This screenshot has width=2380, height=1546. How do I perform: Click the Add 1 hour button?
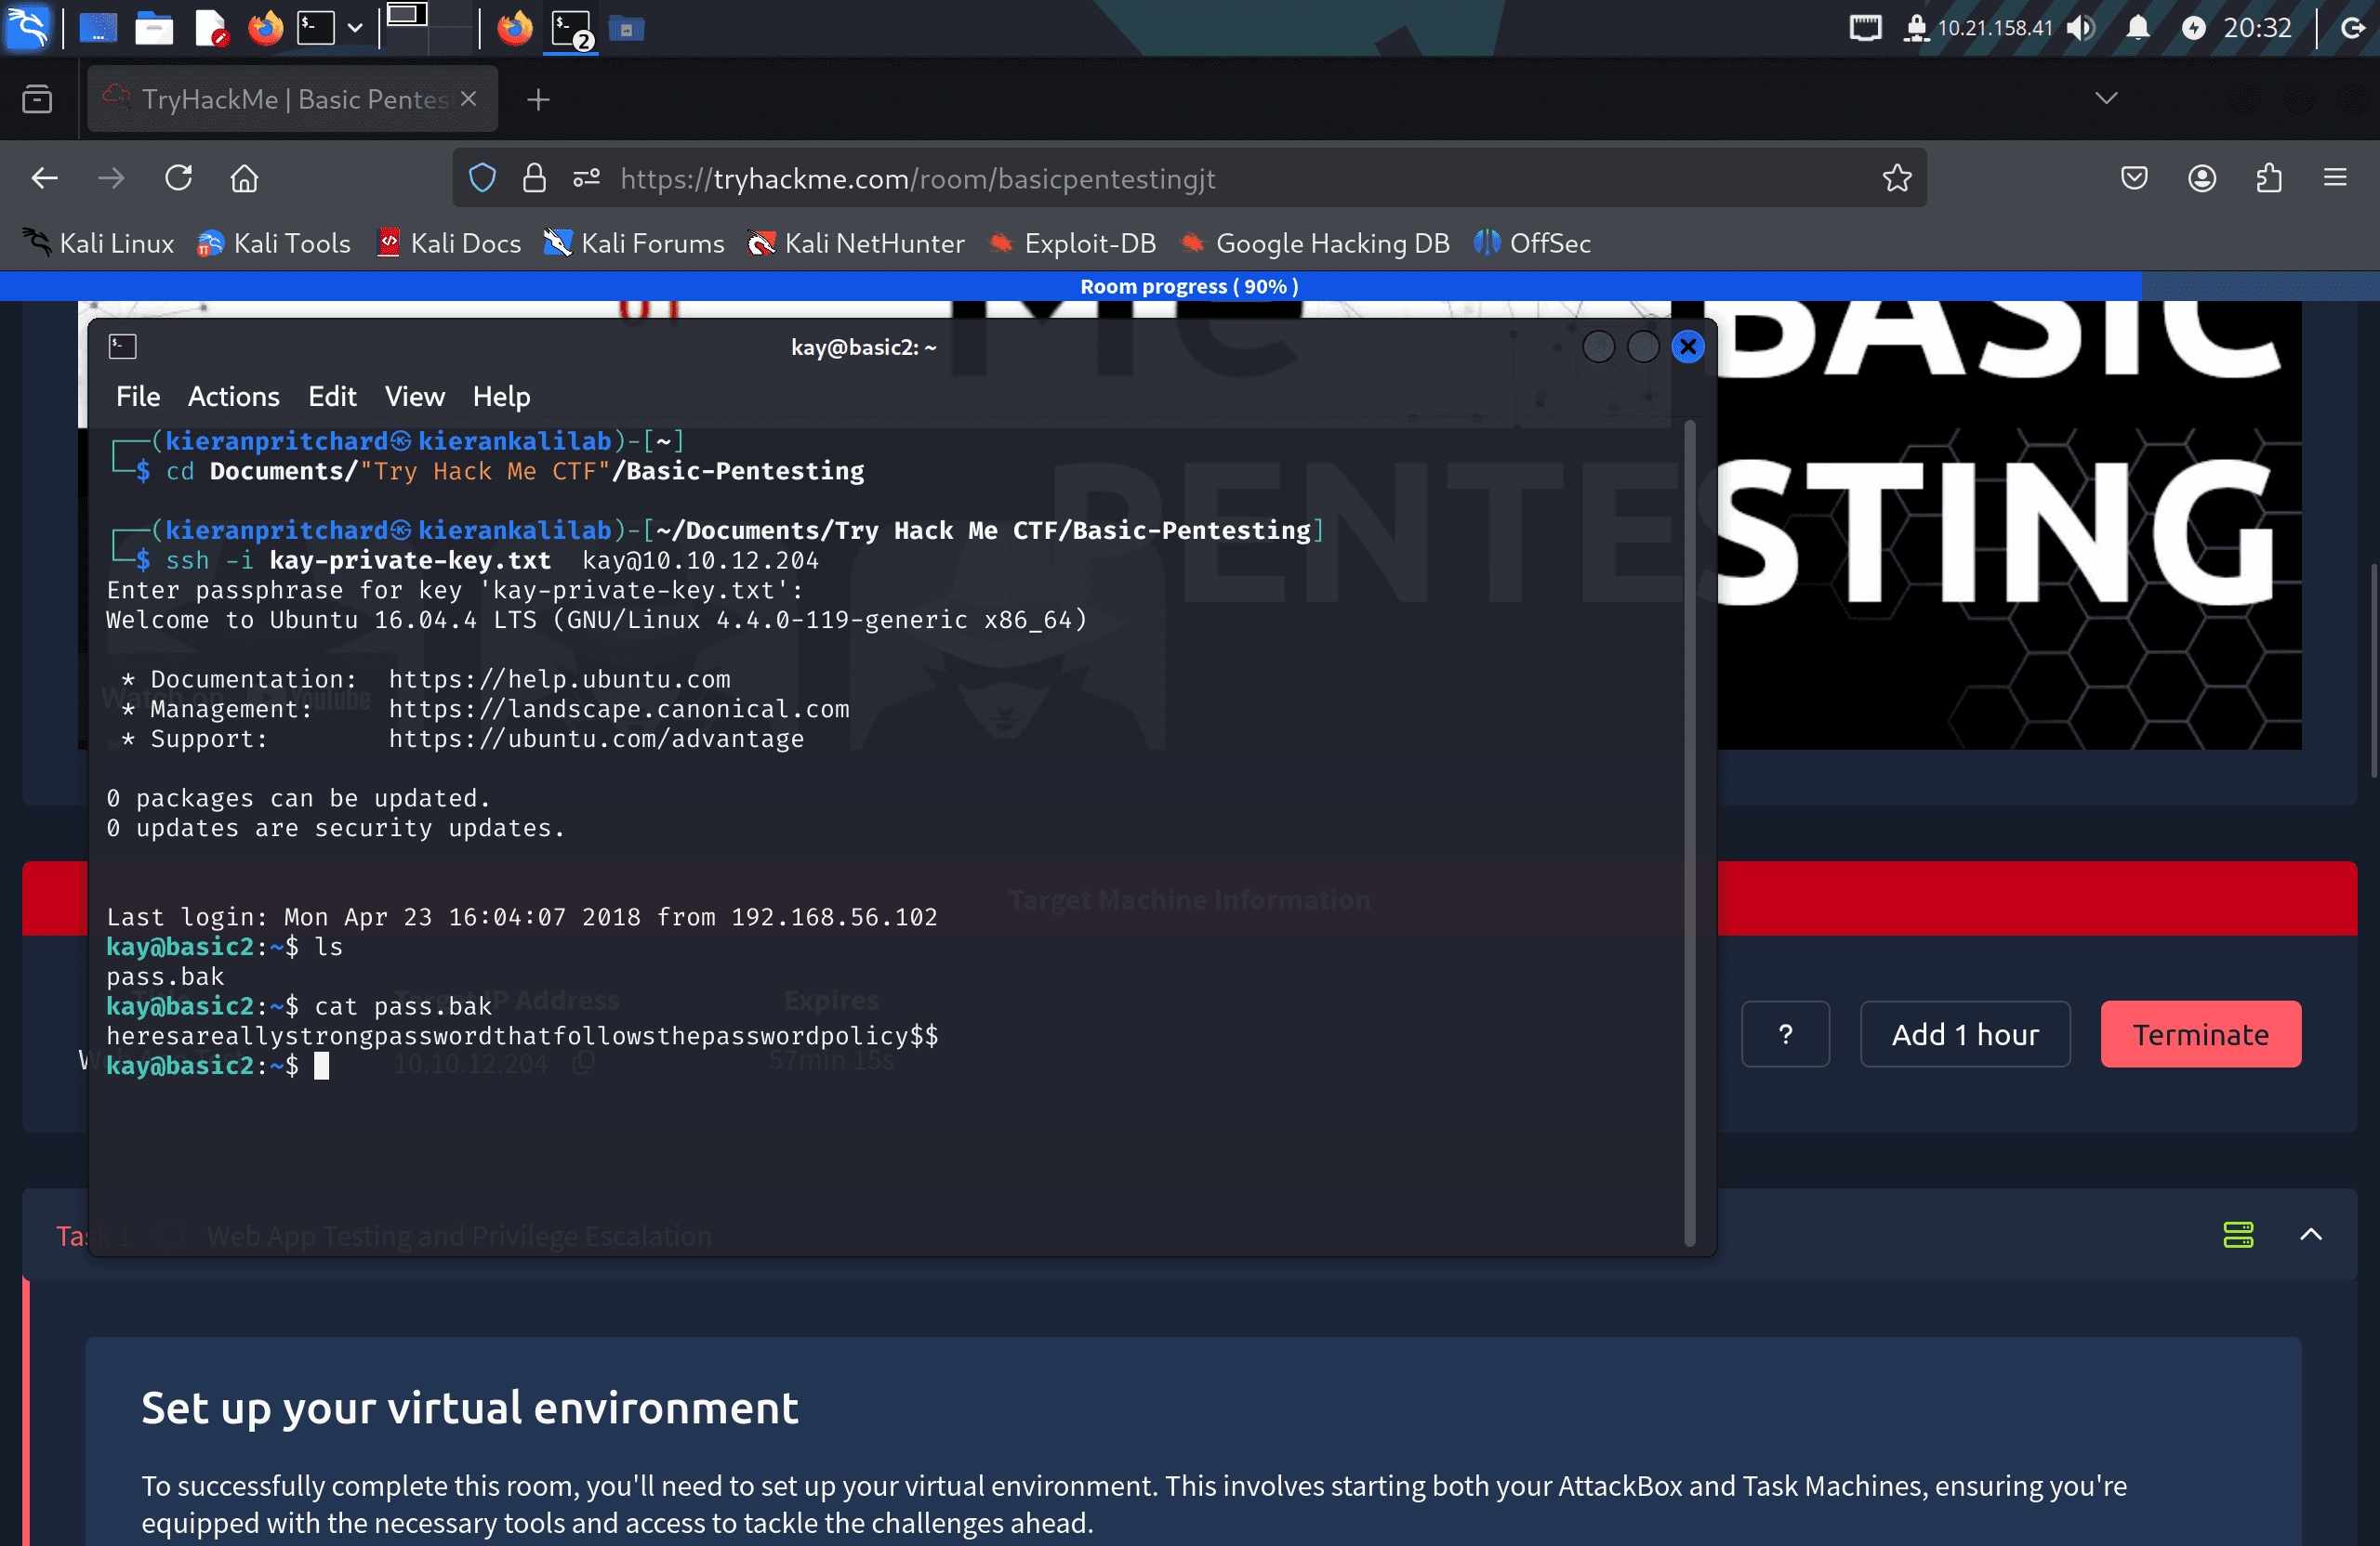pos(1965,1034)
